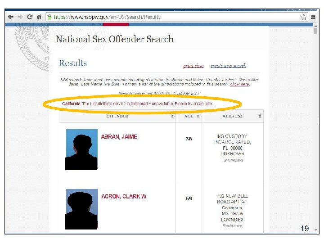Click the browser forward arrow
This screenshot has height=243, width=324.
coord(20,17)
